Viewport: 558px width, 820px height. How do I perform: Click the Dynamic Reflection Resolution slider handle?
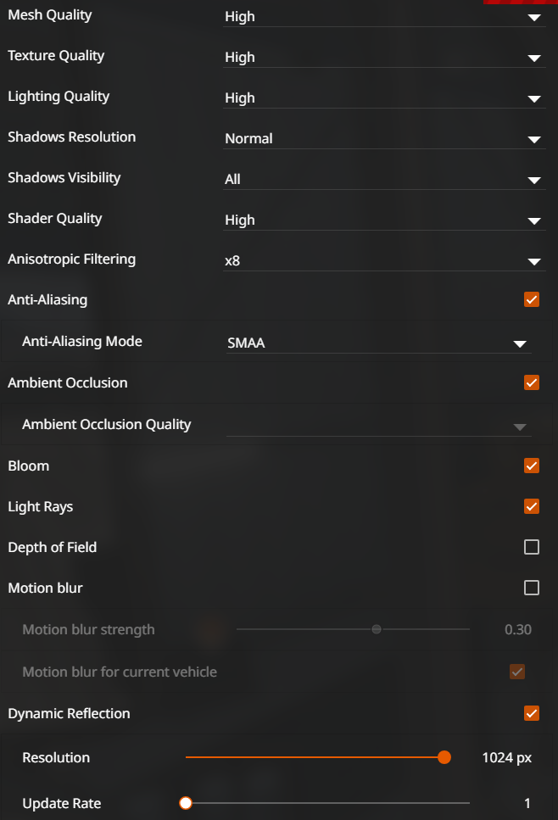pos(444,757)
